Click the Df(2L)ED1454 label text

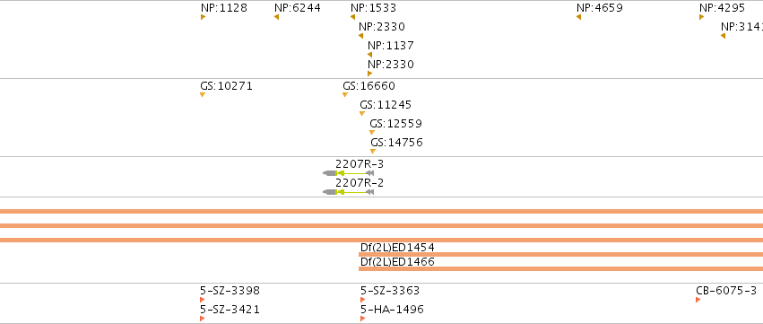397,247
